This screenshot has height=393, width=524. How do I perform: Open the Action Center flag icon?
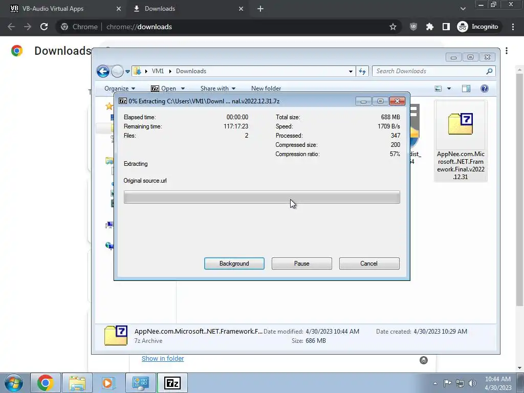447,383
